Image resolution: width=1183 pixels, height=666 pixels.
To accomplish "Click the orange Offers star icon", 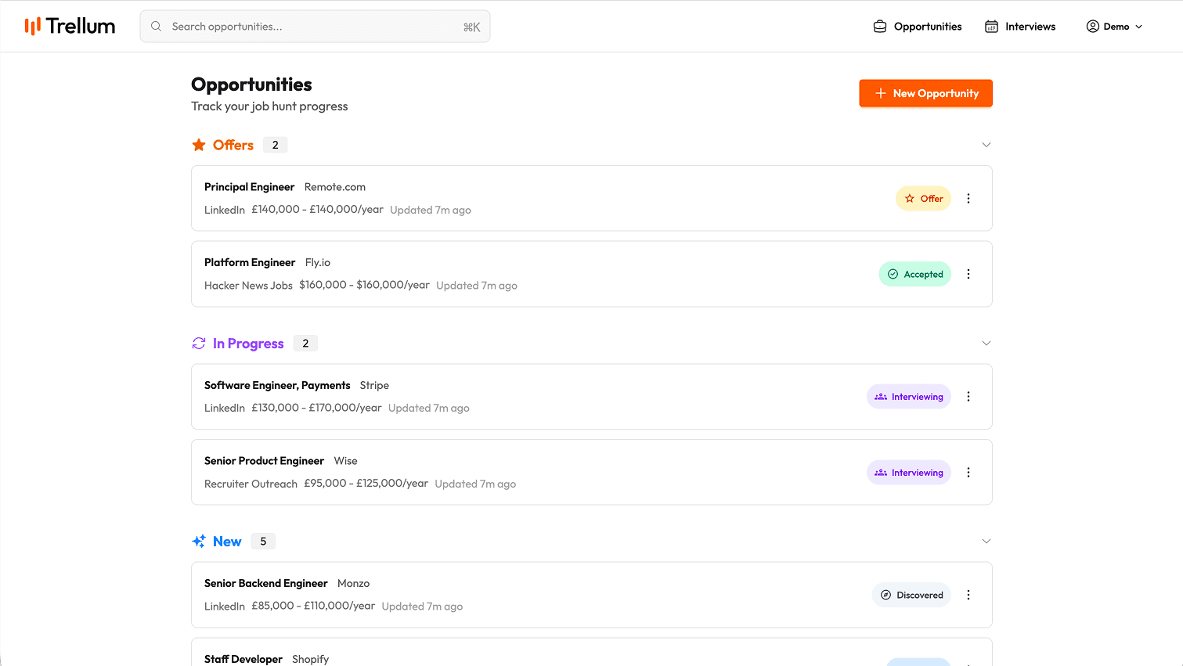I will pyautogui.click(x=199, y=145).
